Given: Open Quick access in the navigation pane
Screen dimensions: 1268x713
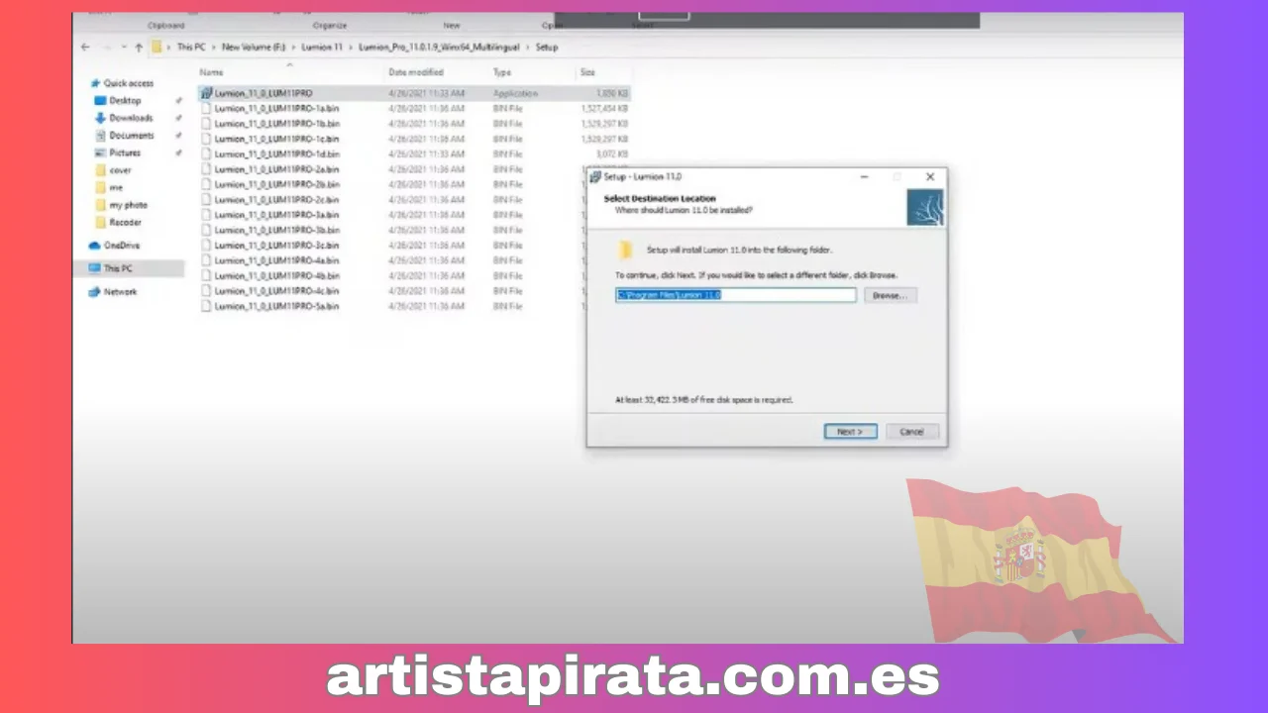Looking at the screenshot, I should [x=129, y=83].
